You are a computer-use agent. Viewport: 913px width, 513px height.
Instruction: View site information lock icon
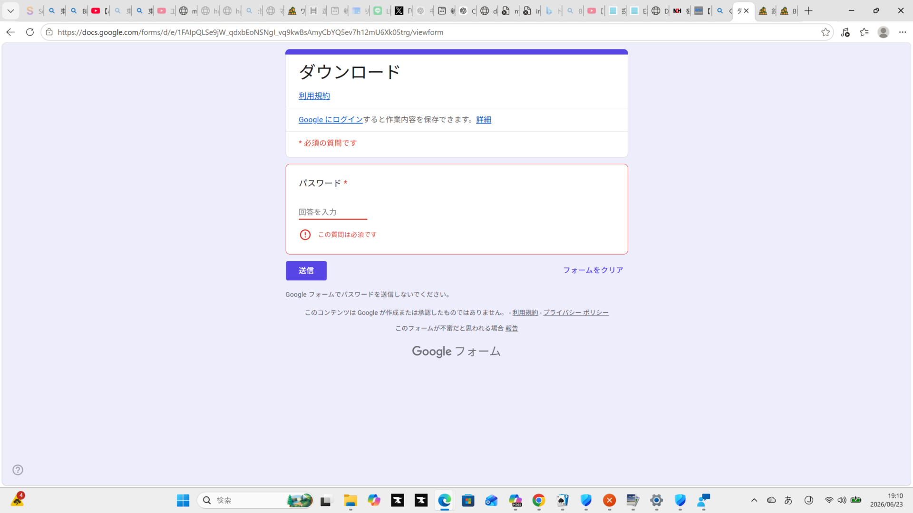tap(49, 32)
